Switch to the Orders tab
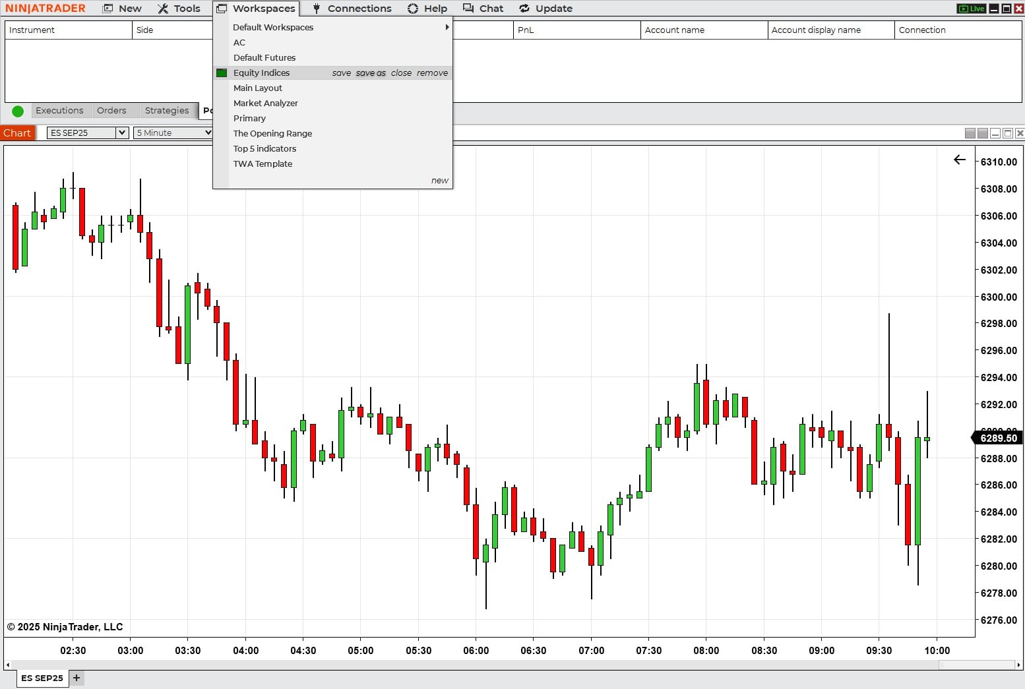The image size is (1025, 689). (111, 110)
